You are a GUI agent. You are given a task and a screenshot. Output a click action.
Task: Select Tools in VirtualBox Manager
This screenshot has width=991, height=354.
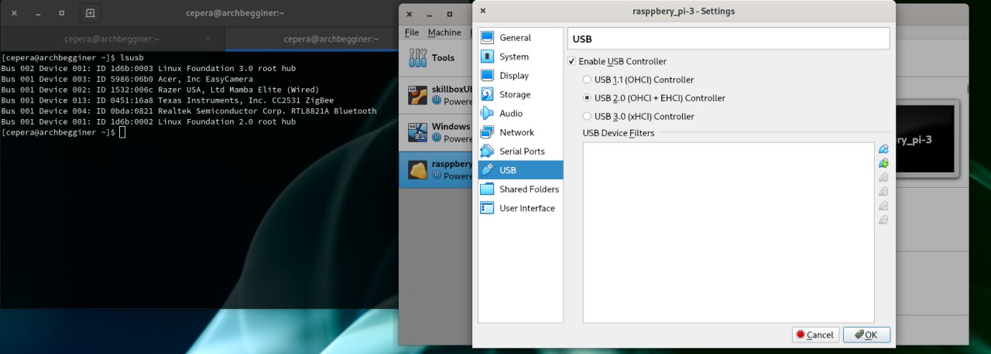(x=436, y=58)
